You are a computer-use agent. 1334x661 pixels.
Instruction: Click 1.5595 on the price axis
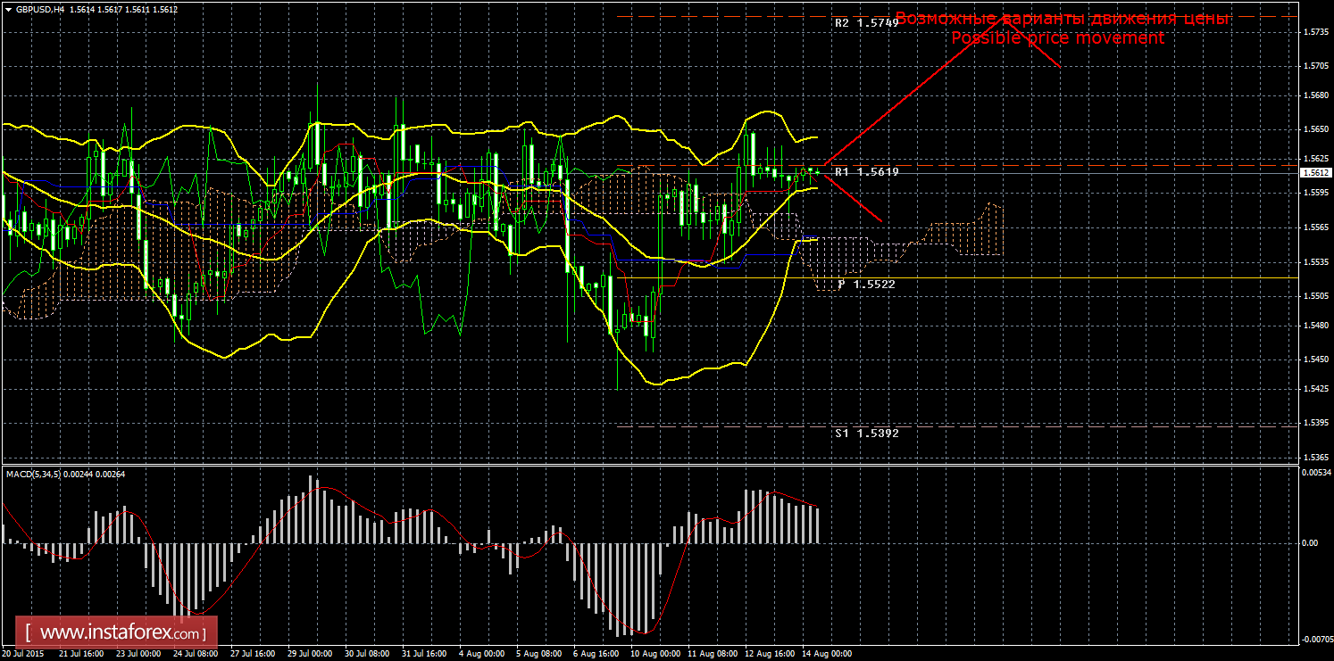tap(1314, 193)
